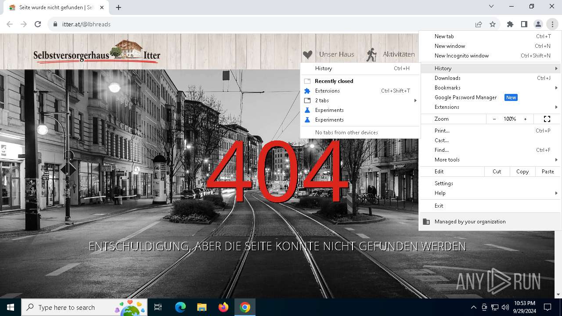This screenshot has height=316, width=562.
Task: Reload the current page
Action: [38, 24]
